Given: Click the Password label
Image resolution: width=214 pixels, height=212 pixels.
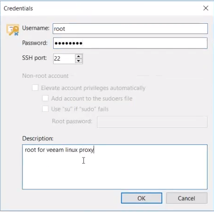Looking at the screenshot, I should pos(35,43).
